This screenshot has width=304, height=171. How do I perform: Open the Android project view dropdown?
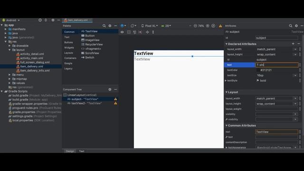point(11,20)
